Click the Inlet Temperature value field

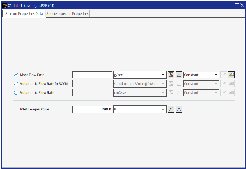92,109
